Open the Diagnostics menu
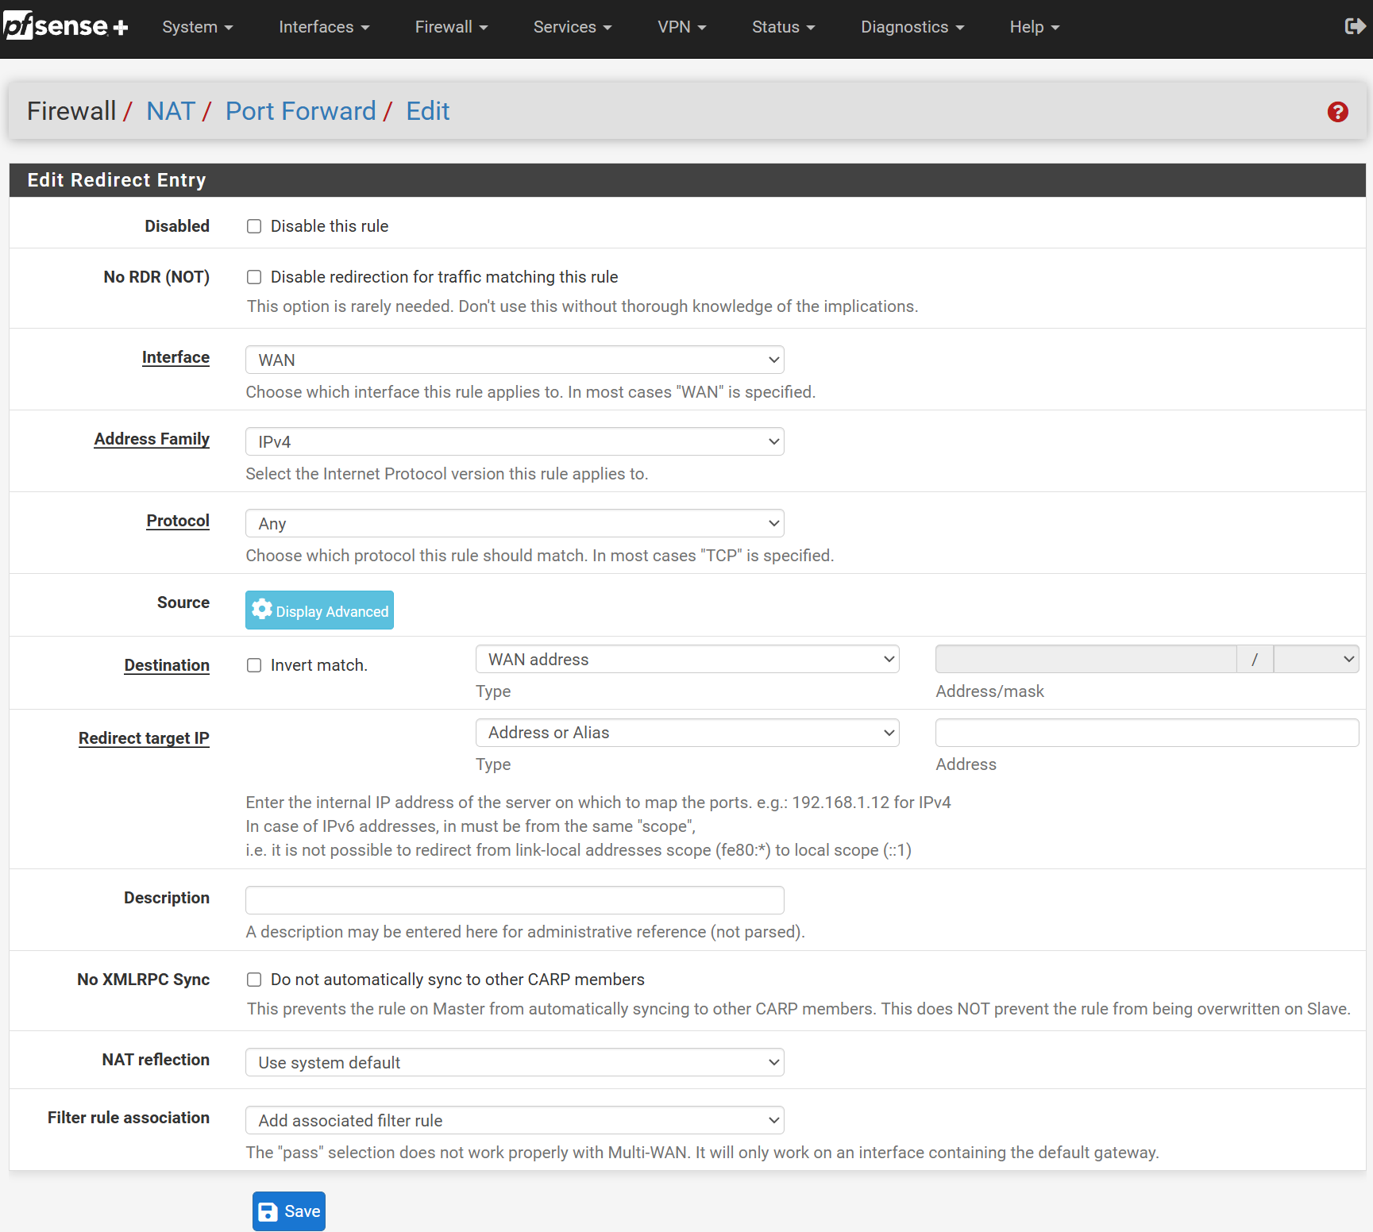 coord(912,27)
